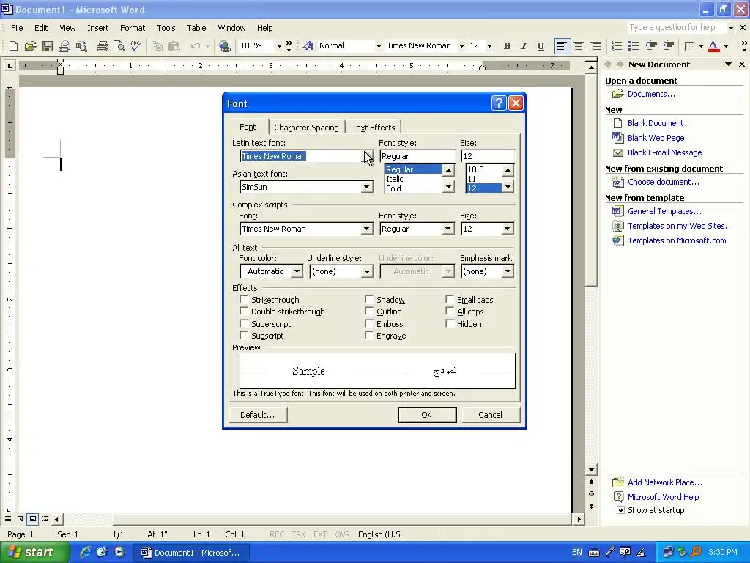
Task: Open the Asian text font dropdown
Action: 367,187
